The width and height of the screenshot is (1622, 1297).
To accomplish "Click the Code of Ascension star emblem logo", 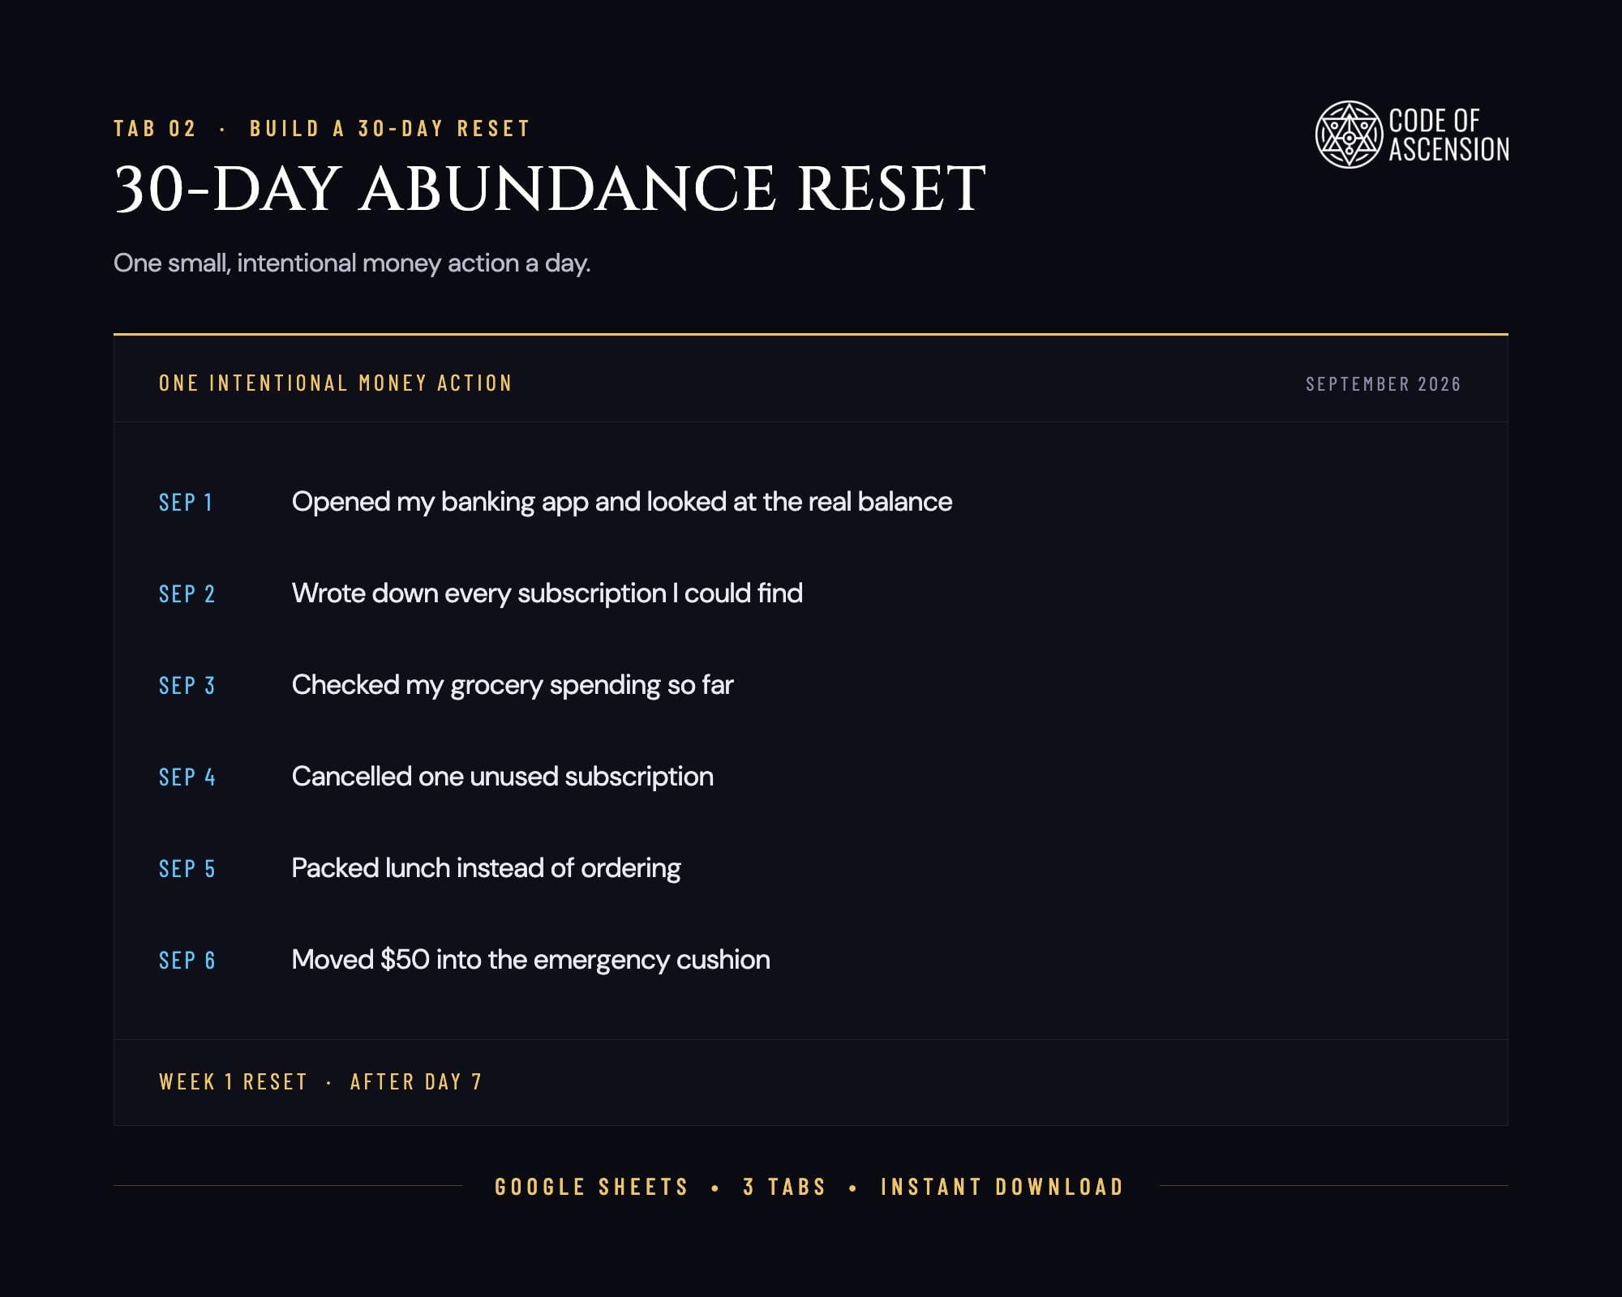I will [x=1349, y=135].
